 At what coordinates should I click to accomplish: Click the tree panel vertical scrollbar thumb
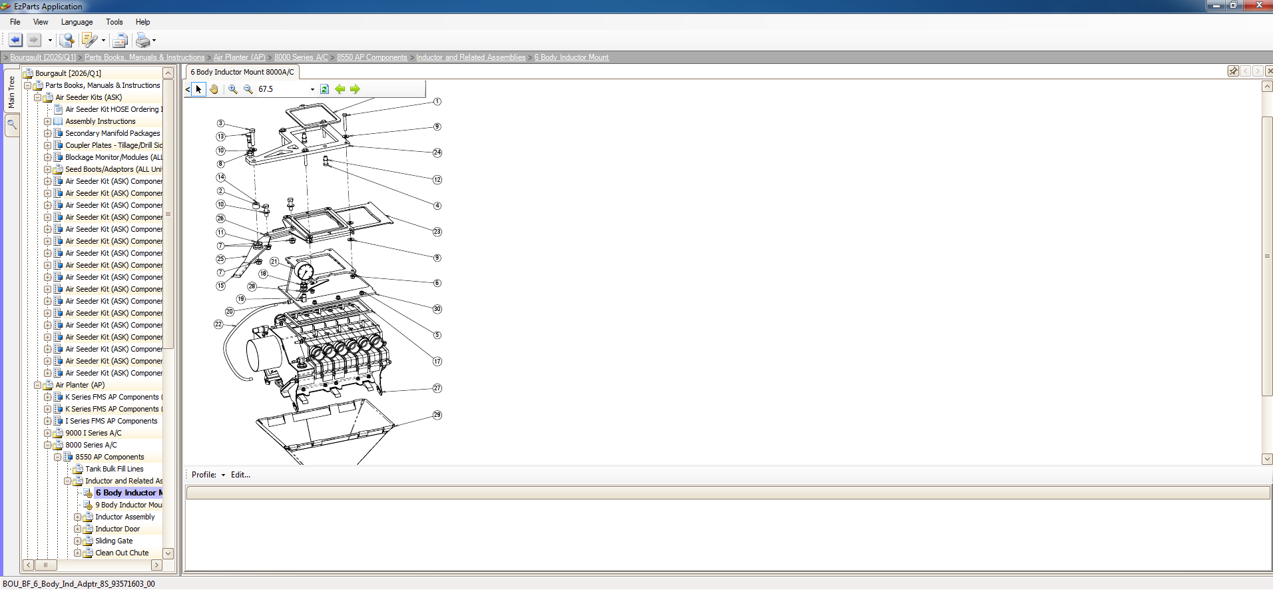click(x=168, y=213)
